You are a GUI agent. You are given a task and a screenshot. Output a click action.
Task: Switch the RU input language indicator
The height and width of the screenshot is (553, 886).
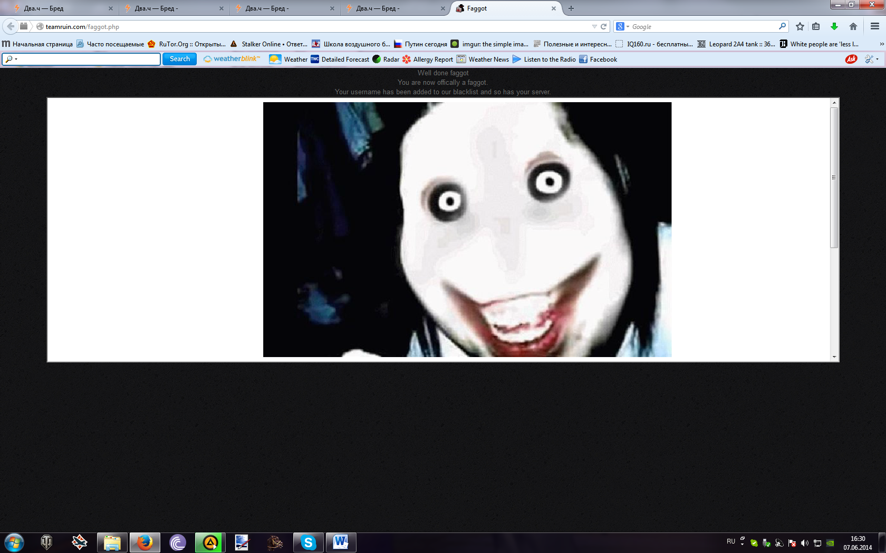tap(731, 541)
